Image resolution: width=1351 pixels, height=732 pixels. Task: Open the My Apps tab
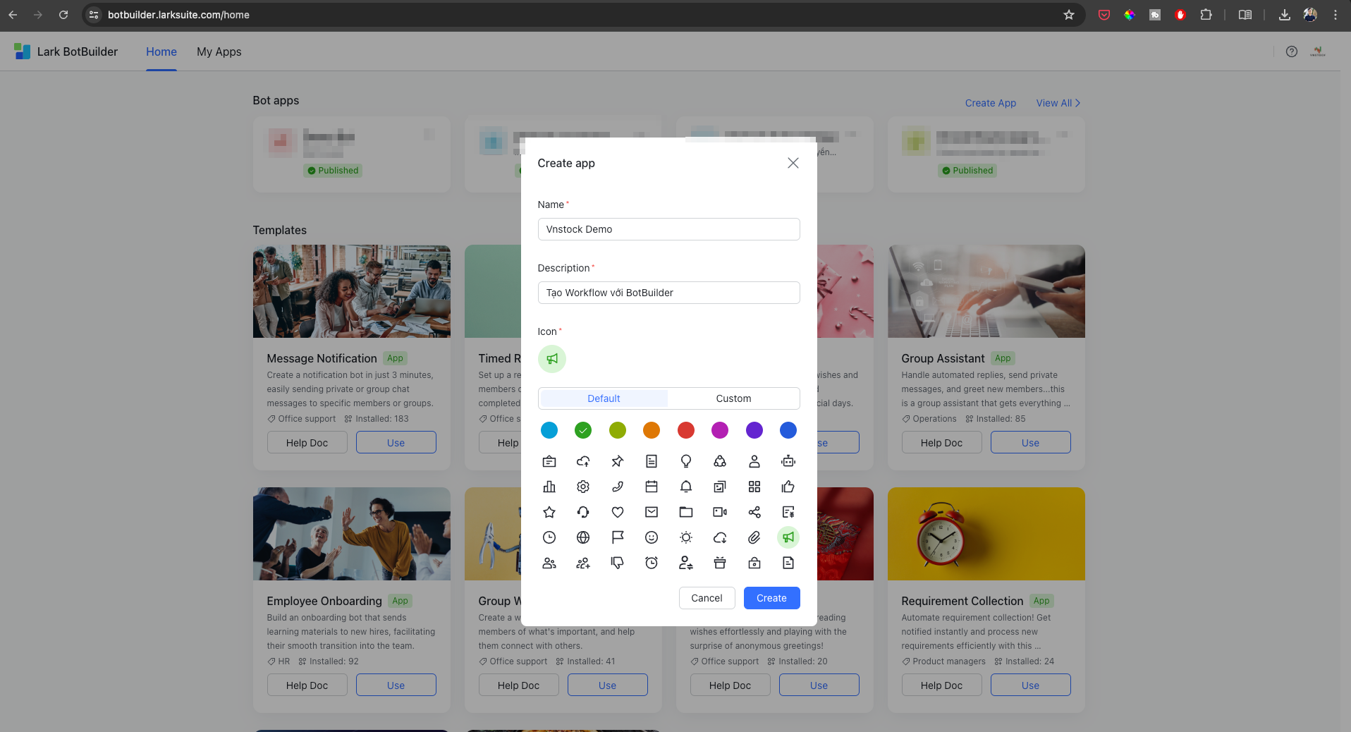point(219,51)
